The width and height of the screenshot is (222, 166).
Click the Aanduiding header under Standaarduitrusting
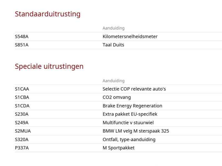click(x=113, y=28)
